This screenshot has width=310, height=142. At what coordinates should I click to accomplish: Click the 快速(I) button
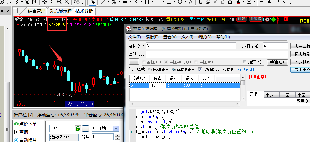pyautogui.click(x=277, y=62)
